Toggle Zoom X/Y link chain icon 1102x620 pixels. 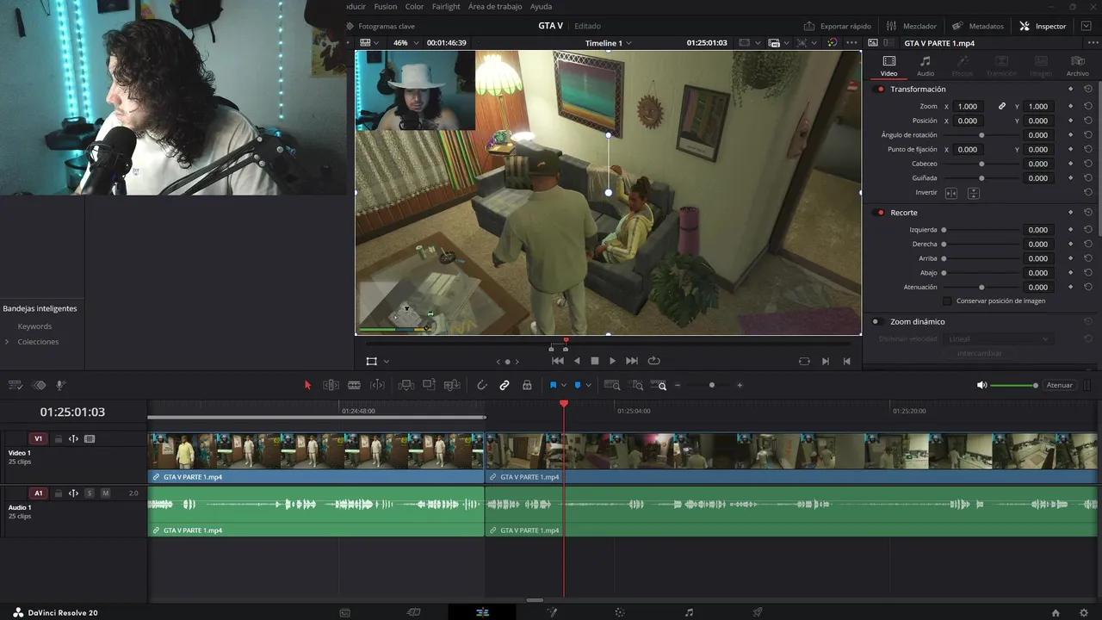pos(1002,107)
